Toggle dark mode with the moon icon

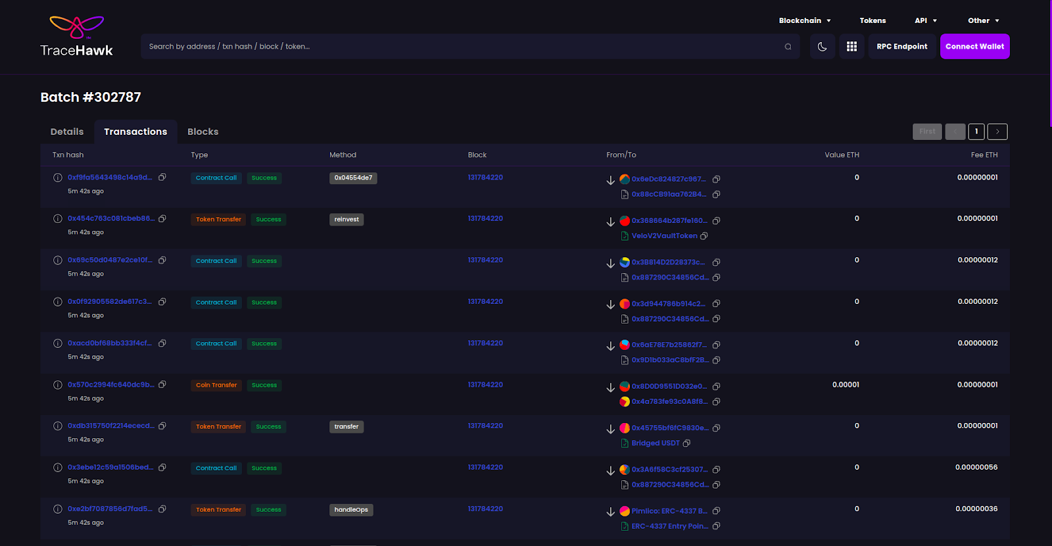pyautogui.click(x=822, y=47)
